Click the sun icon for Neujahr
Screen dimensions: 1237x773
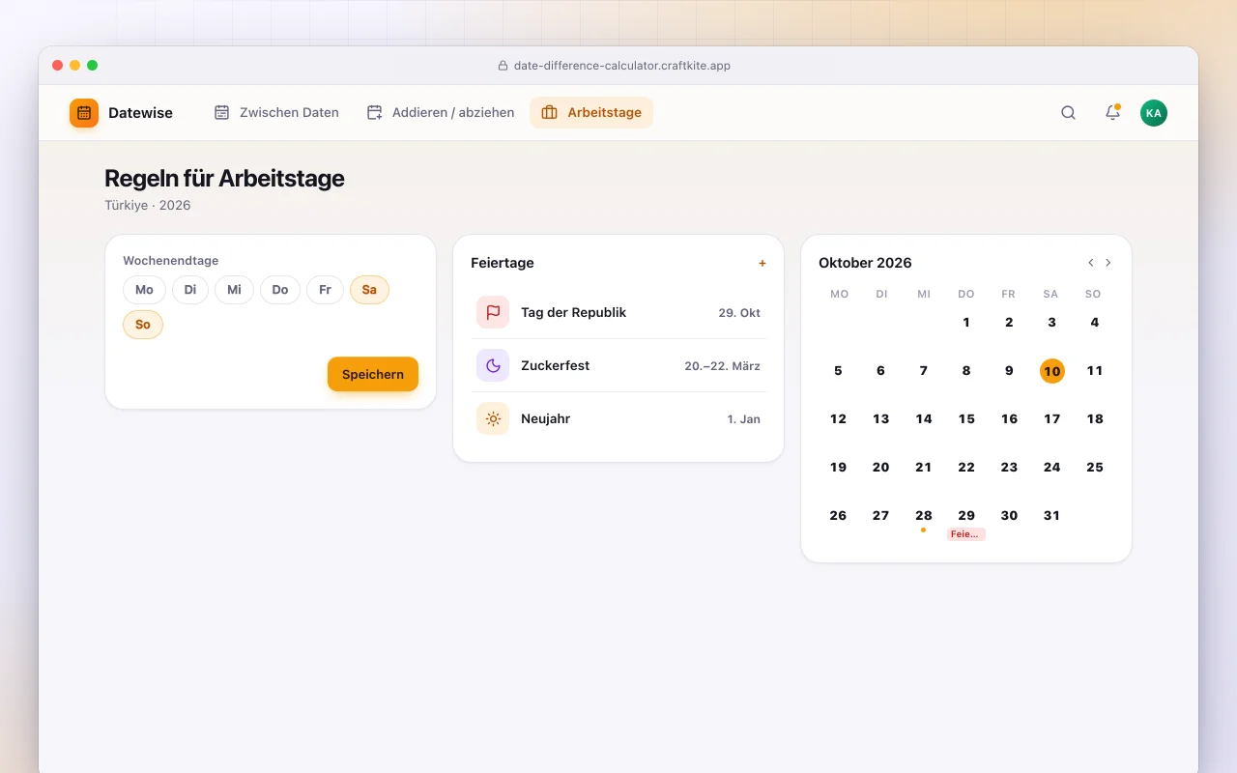pos(493,418)
